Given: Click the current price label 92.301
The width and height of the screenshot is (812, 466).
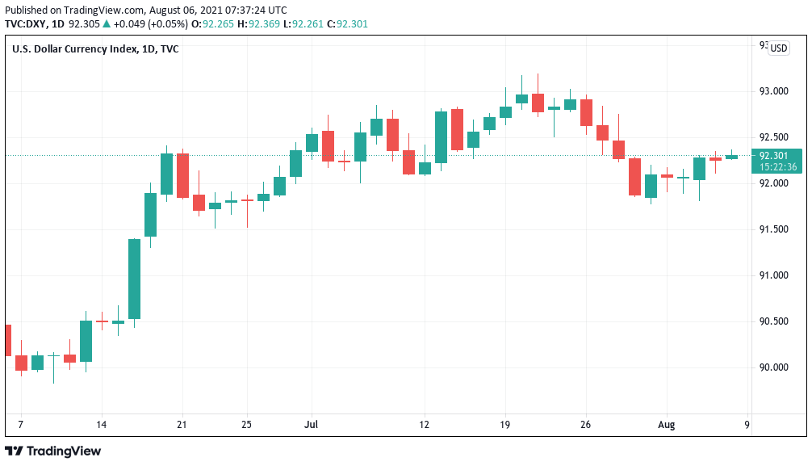Looking at the screenshot, I should coord(776,156).
